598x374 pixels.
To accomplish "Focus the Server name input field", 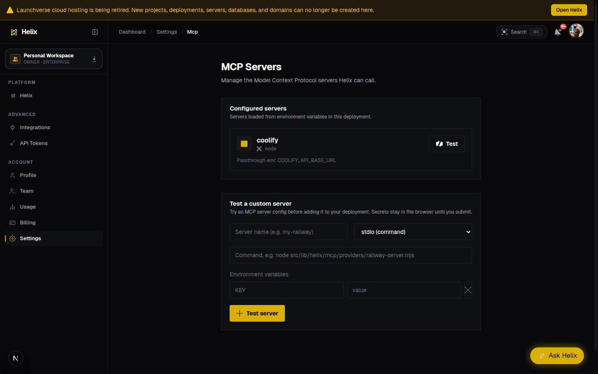I will [289, 232].
